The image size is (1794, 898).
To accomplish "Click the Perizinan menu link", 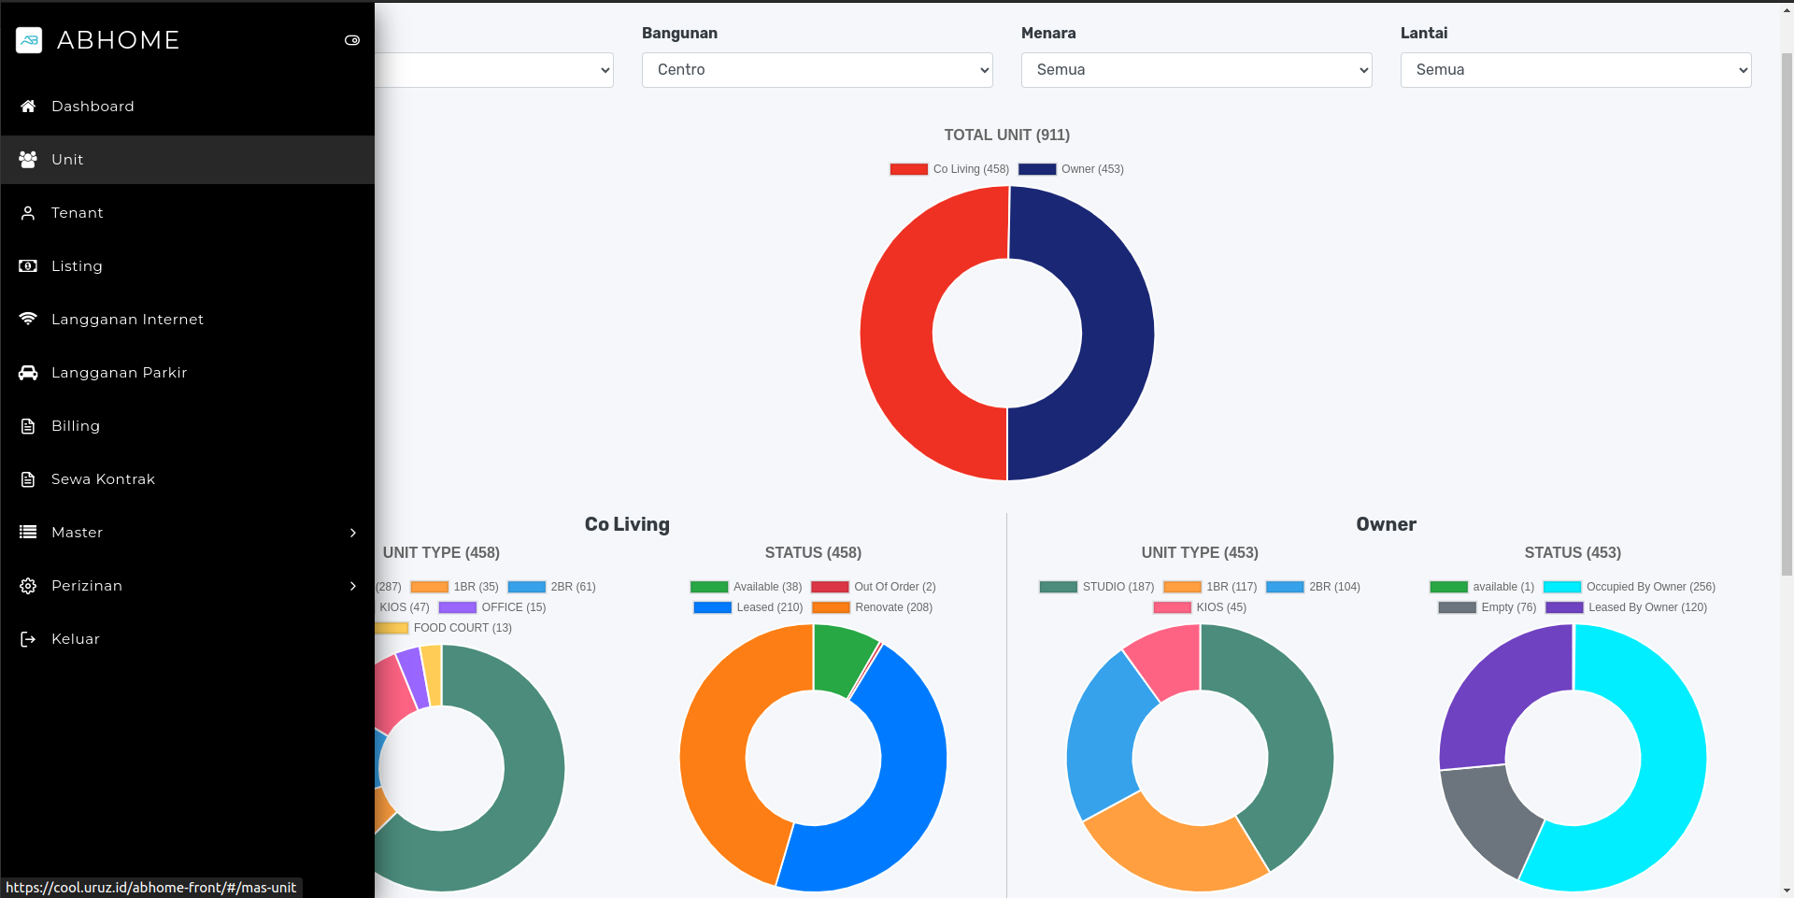I will pyautogui.click(x=87, y=586).
